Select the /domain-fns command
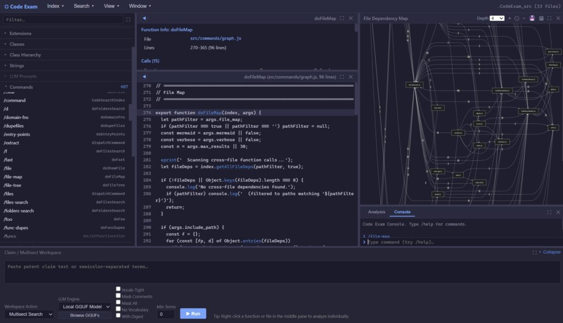This screenshot has width=563, height=323. (65, 117)
